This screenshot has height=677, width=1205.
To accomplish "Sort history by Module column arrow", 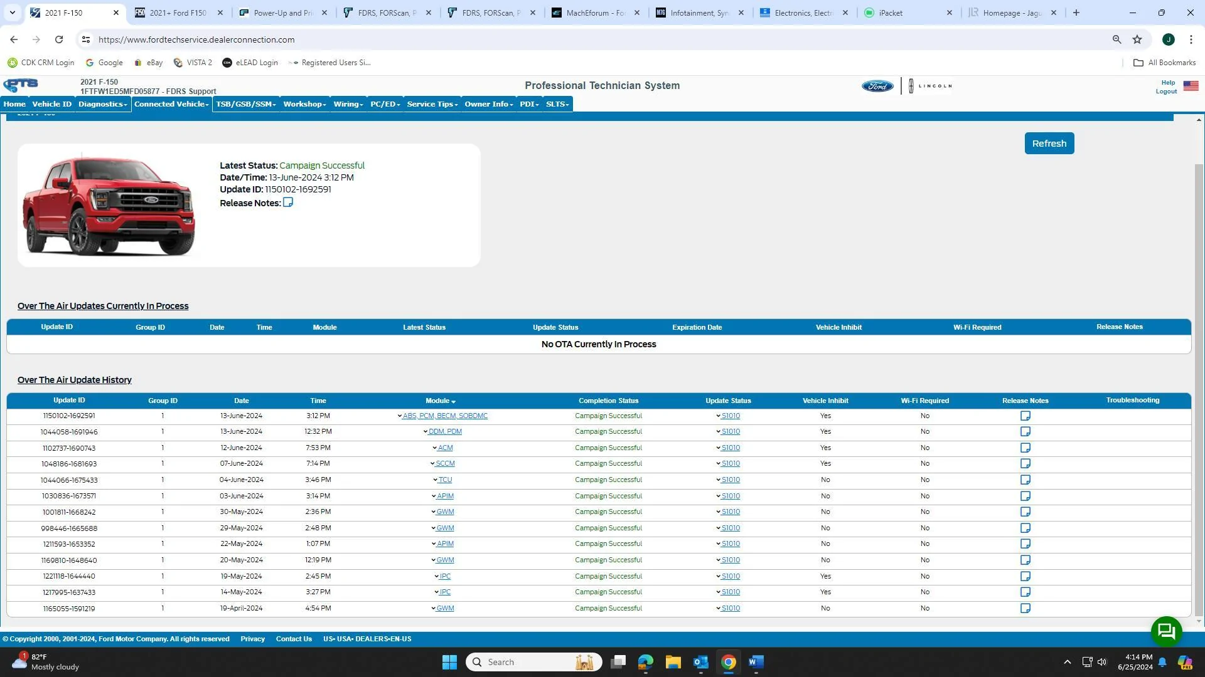I will click(453, 401).
